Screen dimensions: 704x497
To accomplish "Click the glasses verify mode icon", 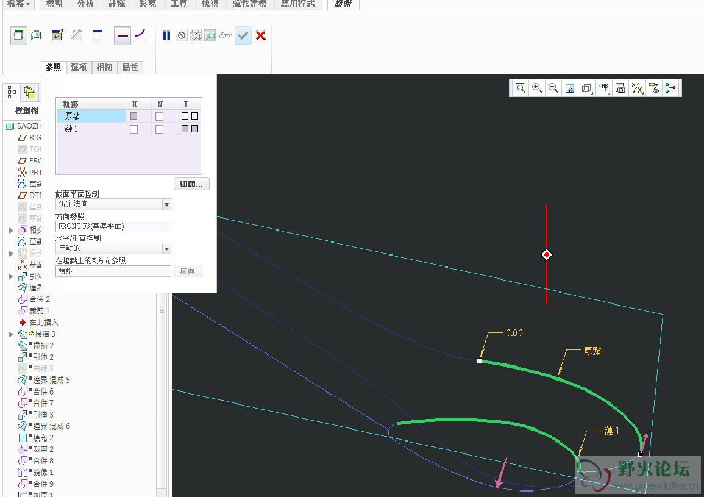I will pos(226,35).
